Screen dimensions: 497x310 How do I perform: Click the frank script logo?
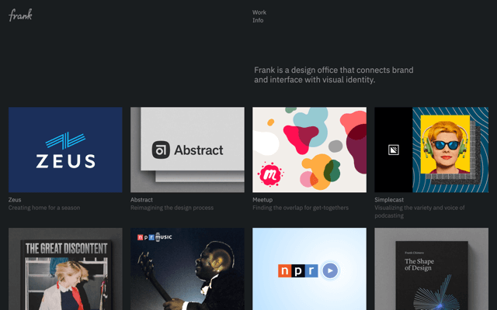pyautogui.click(x=20, y=15)
